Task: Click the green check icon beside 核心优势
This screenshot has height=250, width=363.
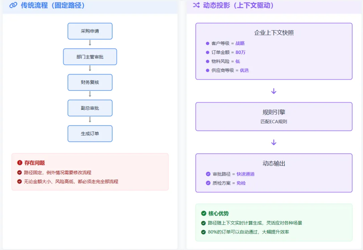Action: pyautogui.click(x=204, y=213)
